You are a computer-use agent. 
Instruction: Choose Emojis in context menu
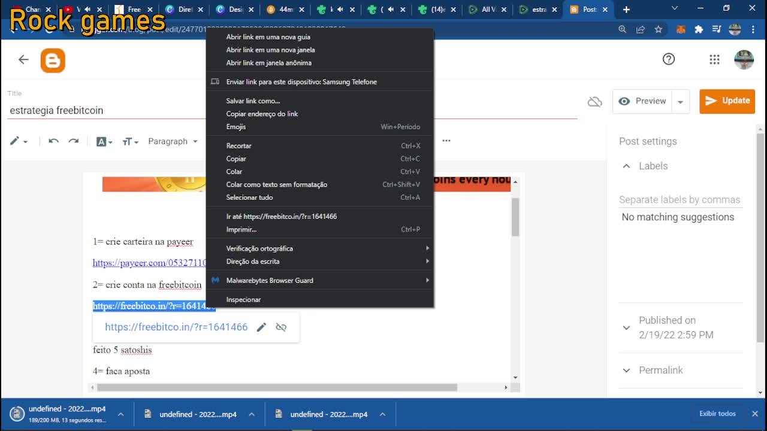coord(319,127)
